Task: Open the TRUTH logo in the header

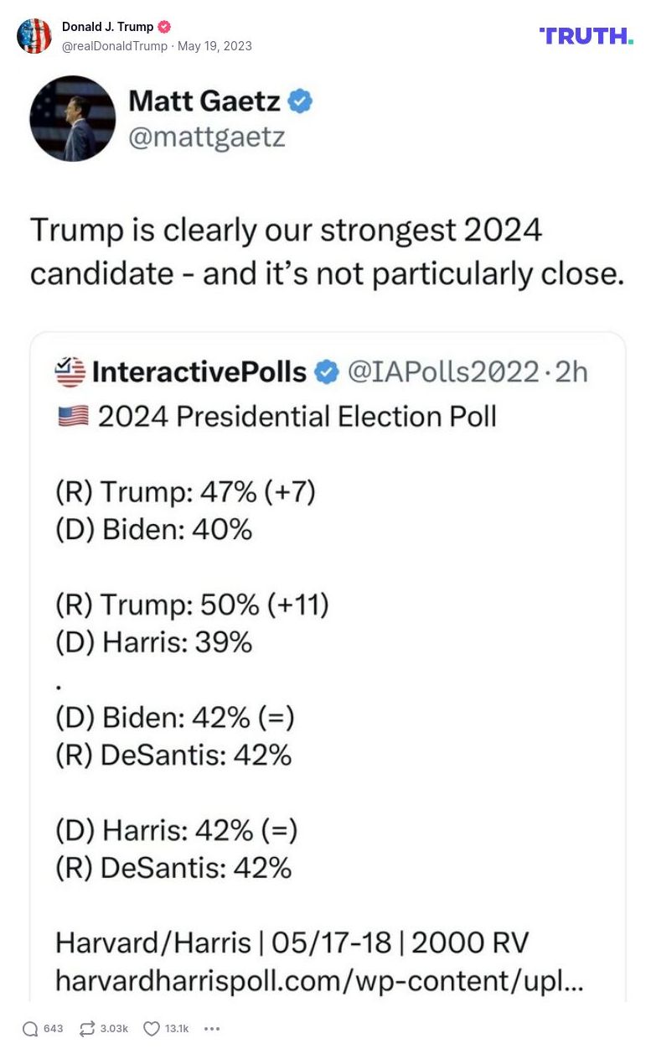Action: pyautogui.click(x=586, y=36)
